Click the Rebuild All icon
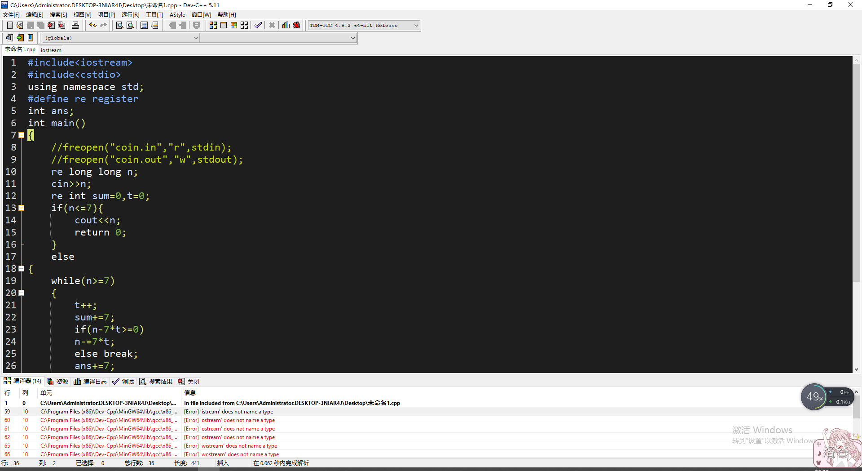Viewport: 862px width, 471px height. (244, 25)
